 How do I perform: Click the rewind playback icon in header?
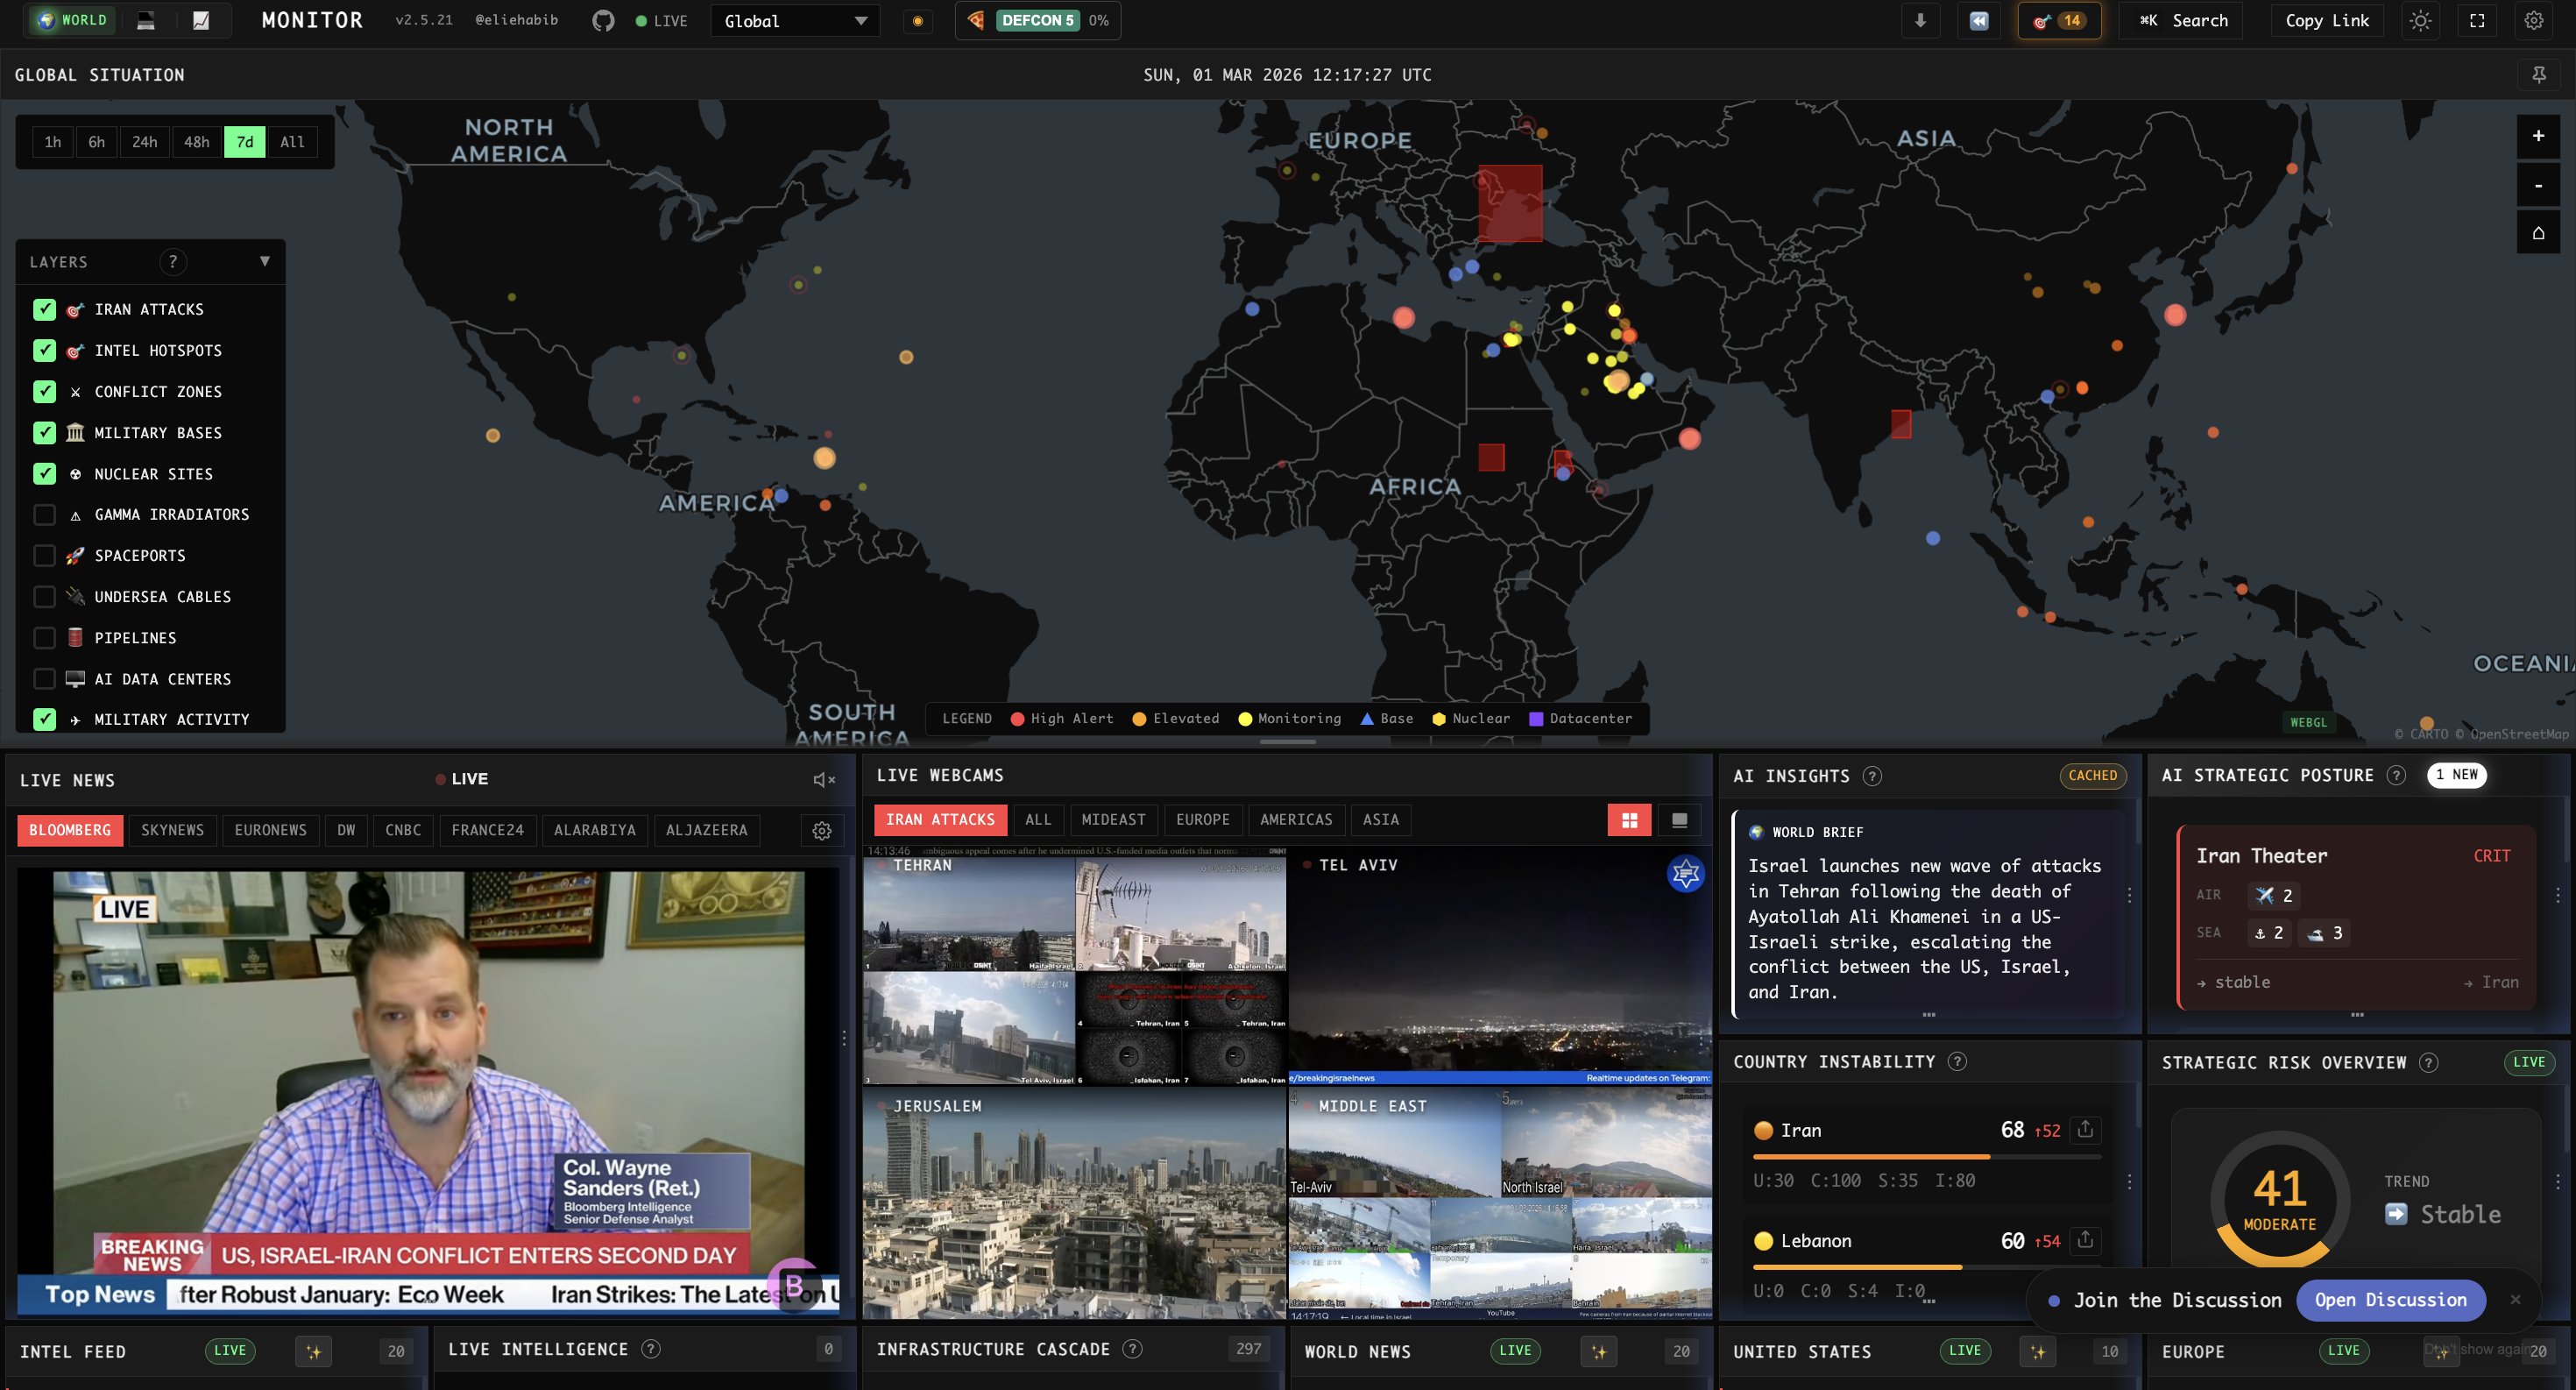1978,21
